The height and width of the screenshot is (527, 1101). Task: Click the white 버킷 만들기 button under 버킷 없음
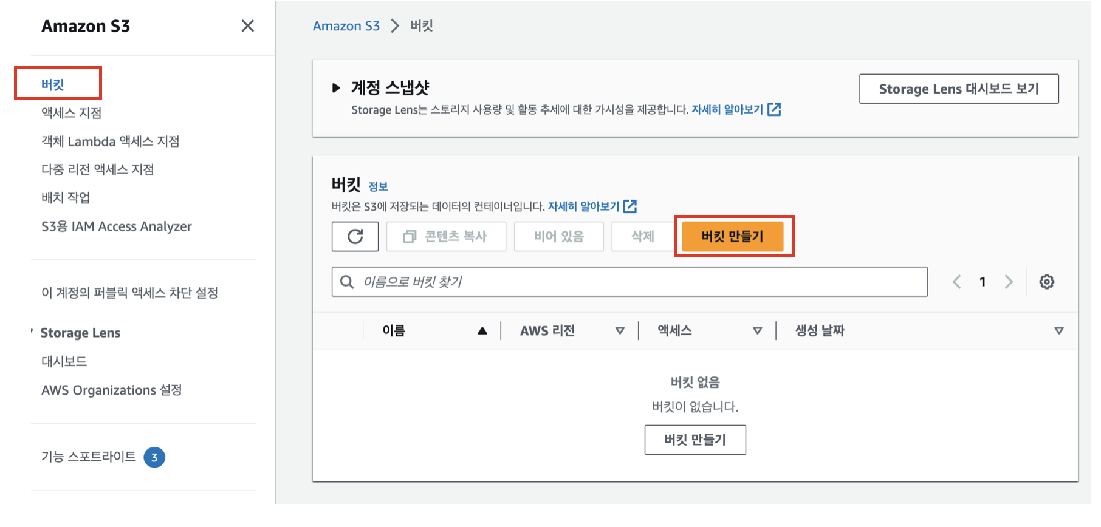[695, 440]
